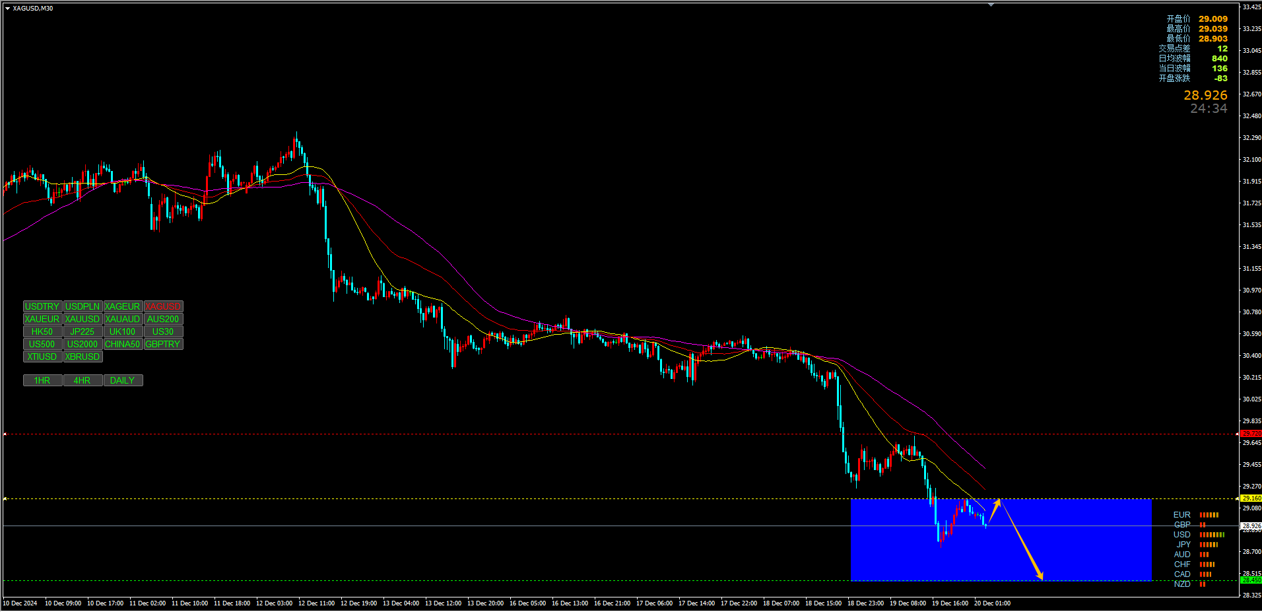Choose the US30 symbol button
Screen dimensions: 1262x612
coord(163,331)
